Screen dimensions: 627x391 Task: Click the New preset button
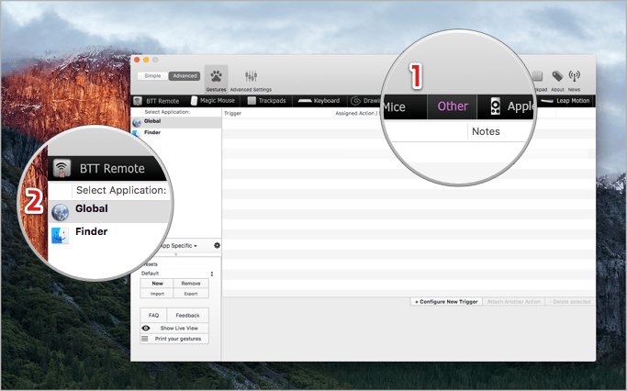[x=157, y=284]
